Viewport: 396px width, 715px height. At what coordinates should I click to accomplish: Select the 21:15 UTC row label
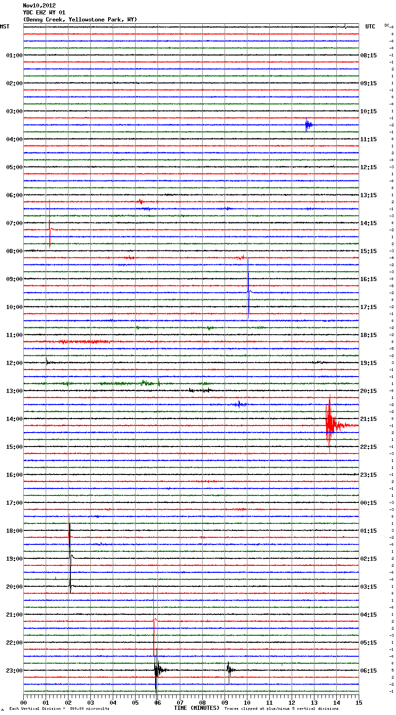[x=369, y=419]
